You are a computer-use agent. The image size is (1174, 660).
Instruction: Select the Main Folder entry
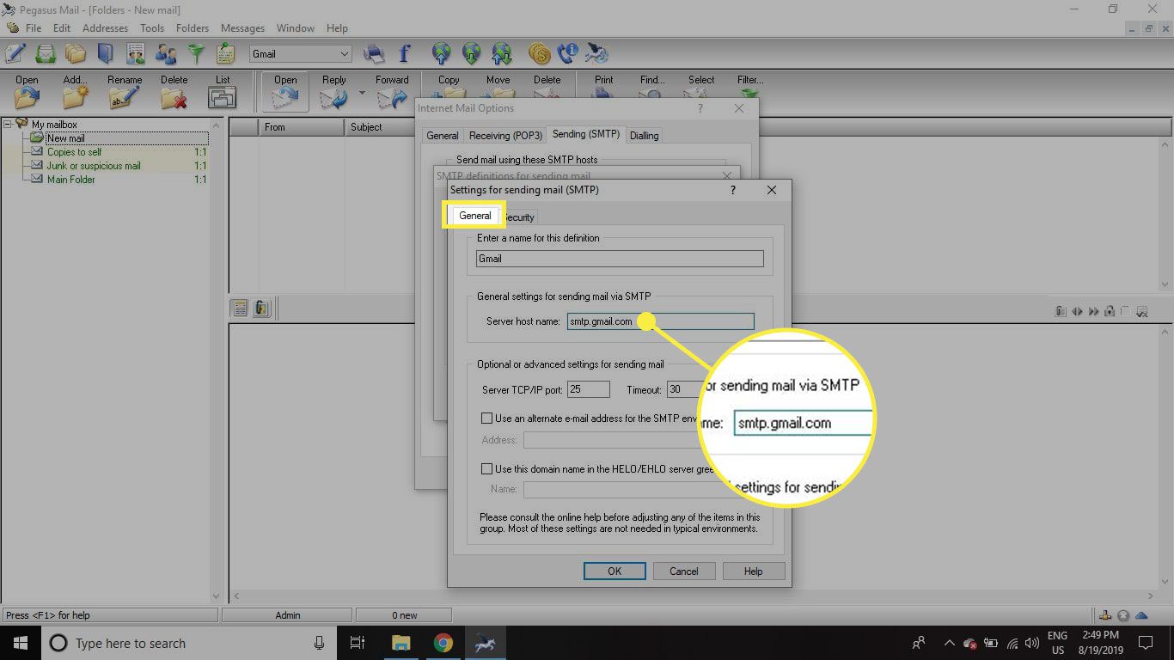70,180
